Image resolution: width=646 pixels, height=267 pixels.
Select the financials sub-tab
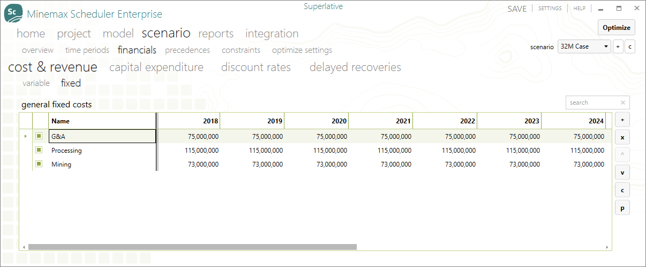(x=137, y=50)
